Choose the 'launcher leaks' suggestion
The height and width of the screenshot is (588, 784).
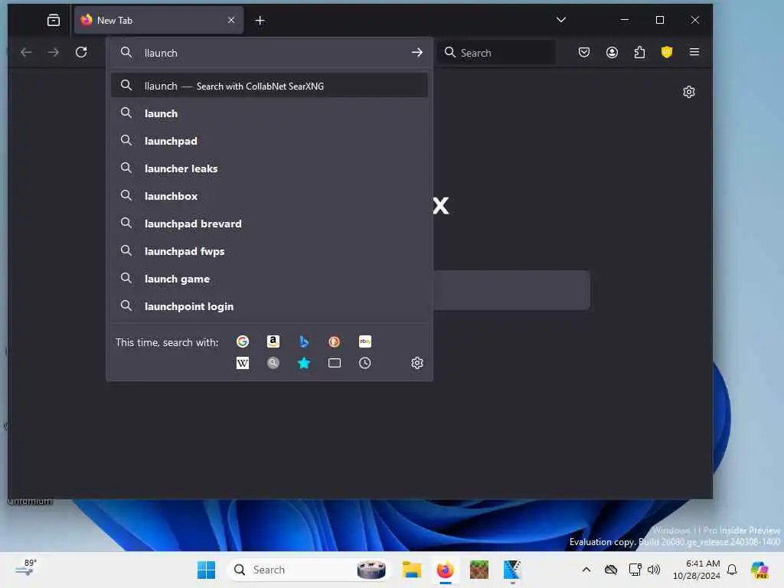269,168
